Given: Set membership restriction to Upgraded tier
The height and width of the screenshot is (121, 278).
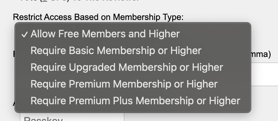Looking at the screenshot, I should 133,67.
